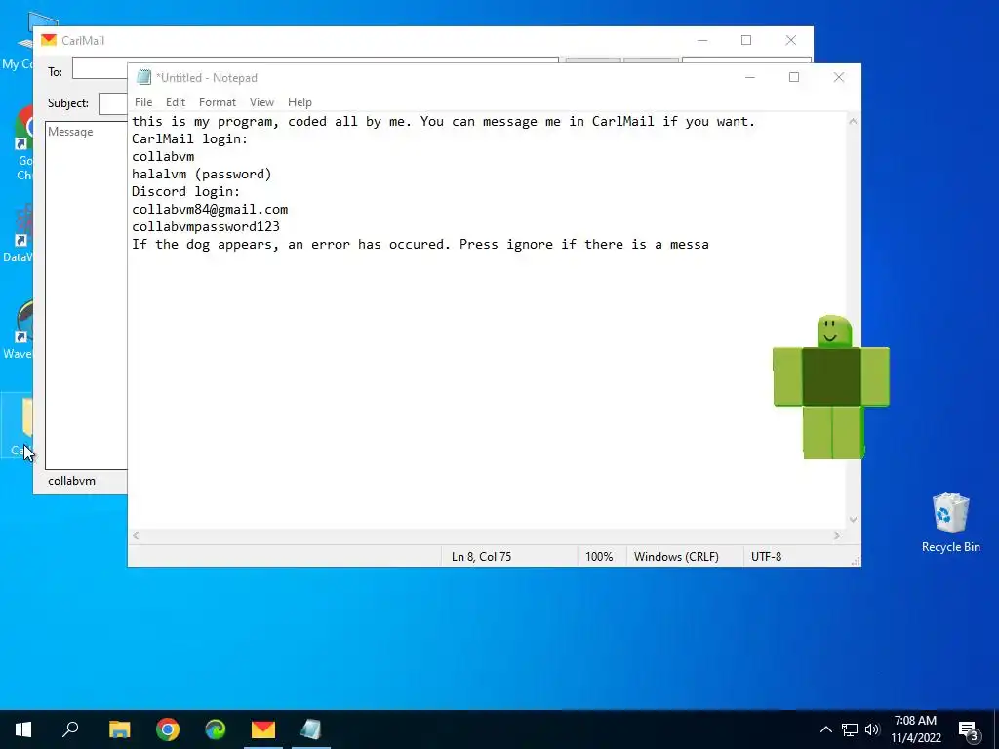Click the Notepad horizontal scrollbar left arrow
This screenshot has width=999, height=749.
136,536
